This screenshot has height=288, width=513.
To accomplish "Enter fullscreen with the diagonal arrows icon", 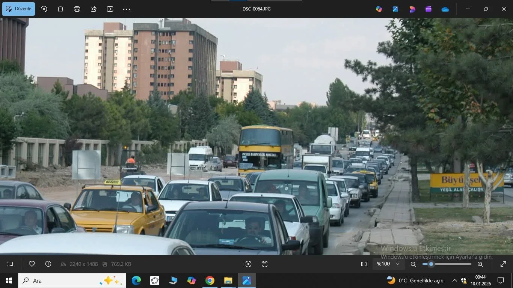I will click(503, 264).
